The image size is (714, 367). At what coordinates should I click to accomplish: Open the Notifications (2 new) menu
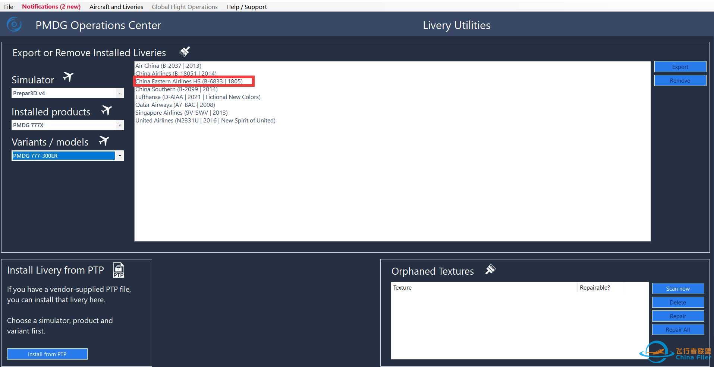[51, 7]
